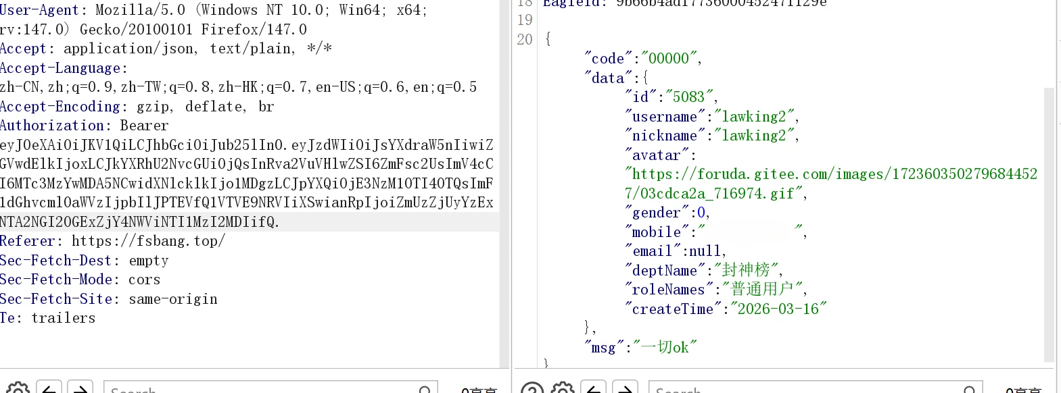Click the foruda.gitee.com avatar URL in response
Screen dimensions: 1061x393
(830, 174)
